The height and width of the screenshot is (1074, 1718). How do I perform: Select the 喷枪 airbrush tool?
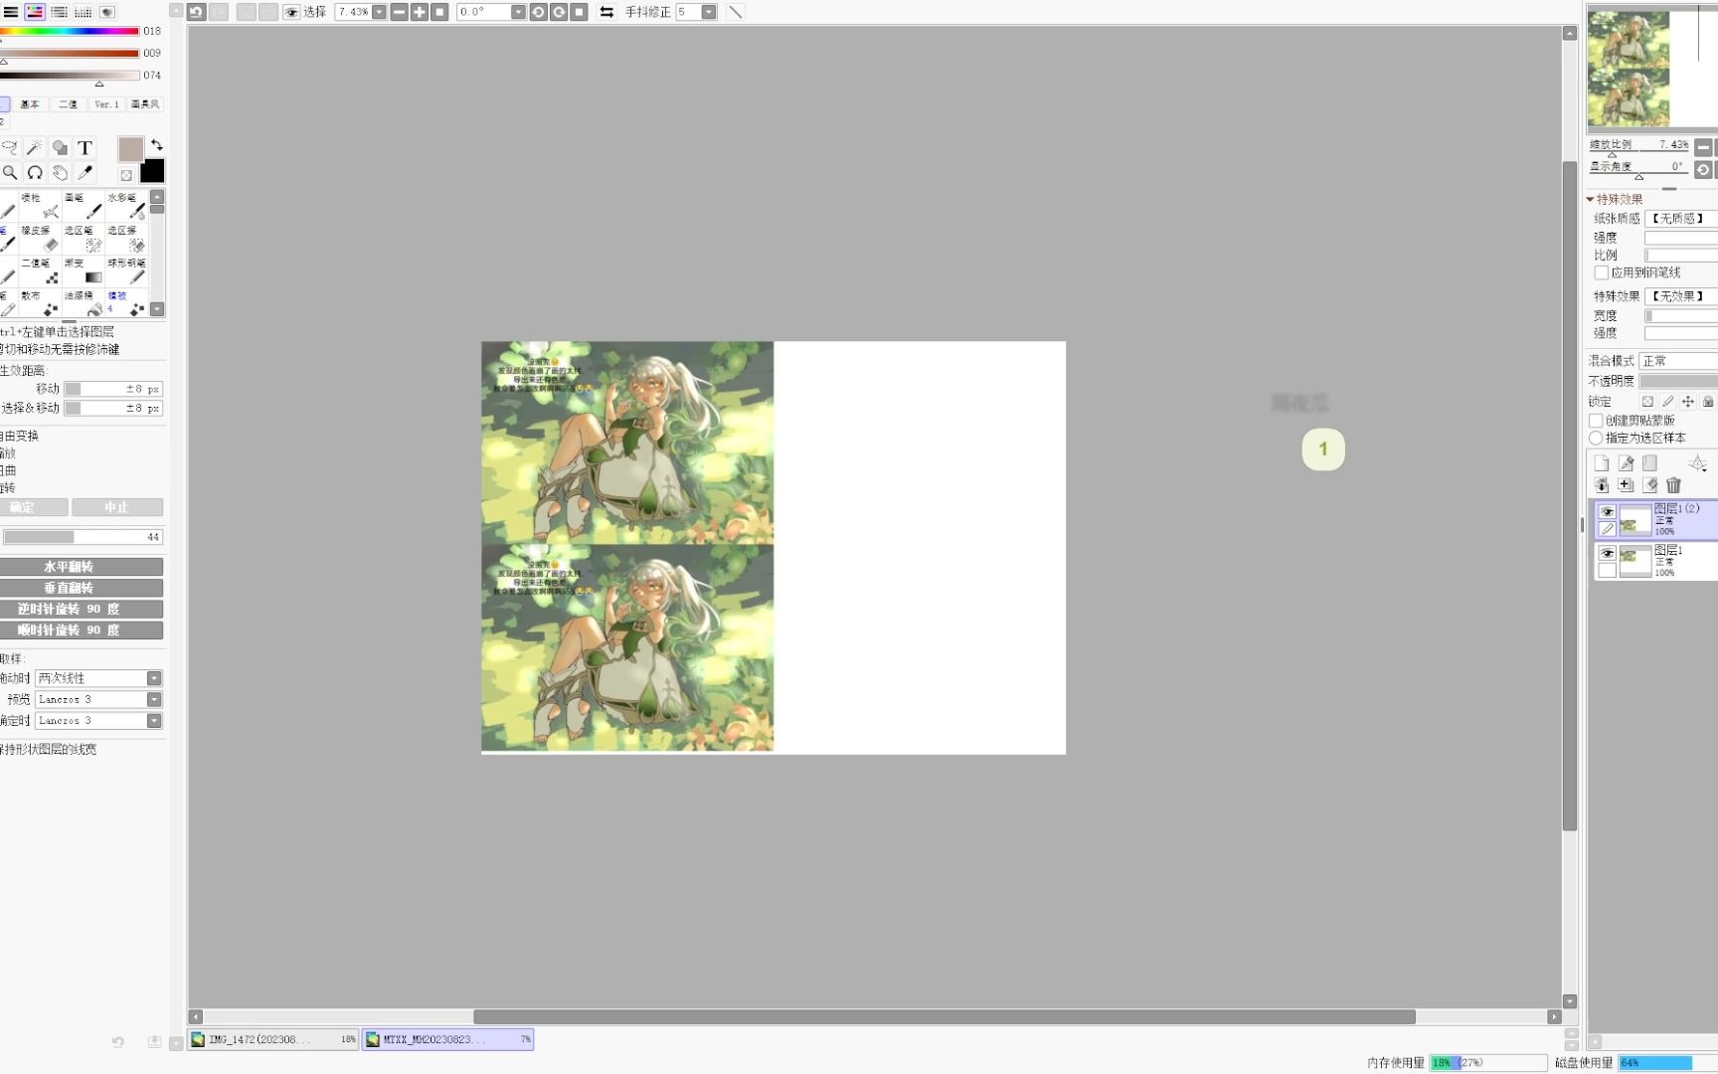(41, 206)
